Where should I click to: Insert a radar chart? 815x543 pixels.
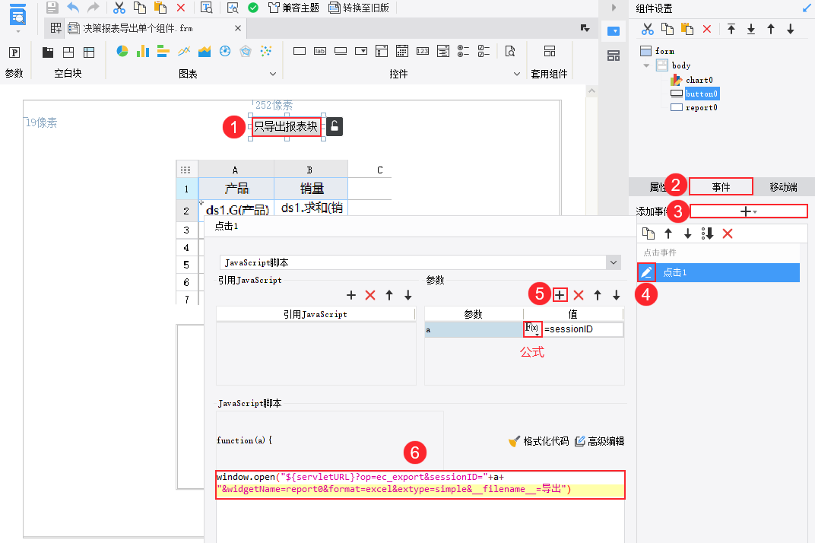[x=246, y=51]
